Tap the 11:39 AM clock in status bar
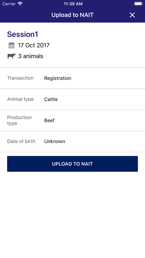 point(73,4)
